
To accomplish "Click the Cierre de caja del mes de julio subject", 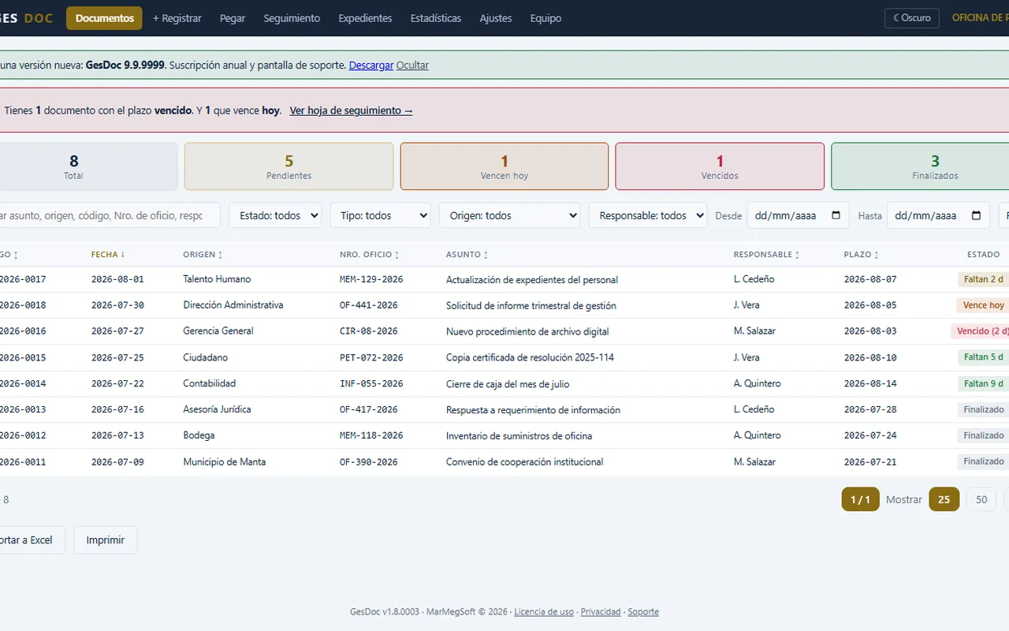I will 508,384.
